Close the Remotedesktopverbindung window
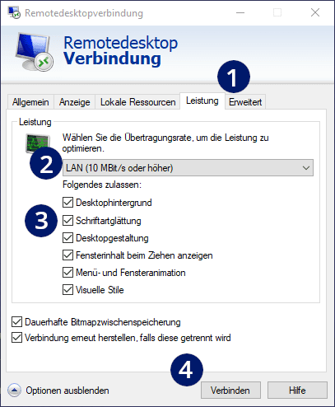The height and width of the screenshot is (407, 335). pos(315,12)
